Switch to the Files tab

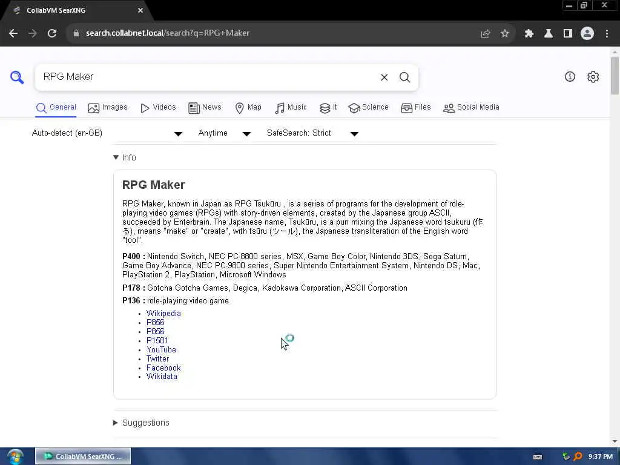416,108
